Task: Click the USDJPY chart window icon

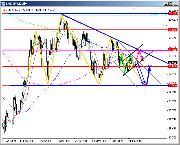Action: point(3,4)
